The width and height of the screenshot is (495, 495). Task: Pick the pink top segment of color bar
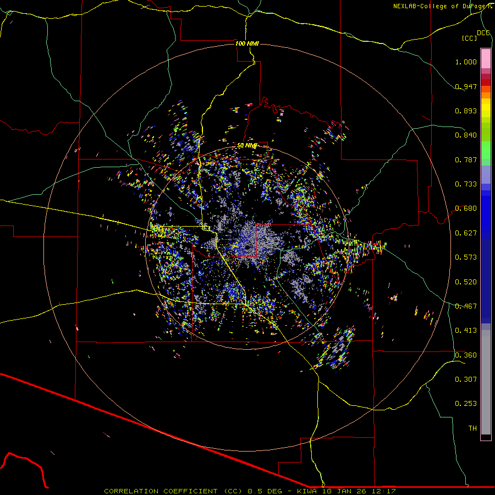coord(486,58)
